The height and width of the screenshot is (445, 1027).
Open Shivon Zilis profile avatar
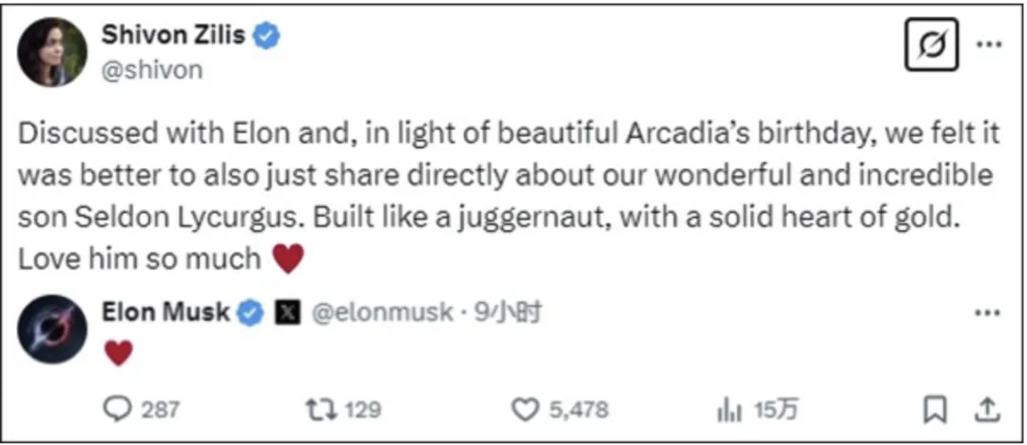[x=52, y=53]
